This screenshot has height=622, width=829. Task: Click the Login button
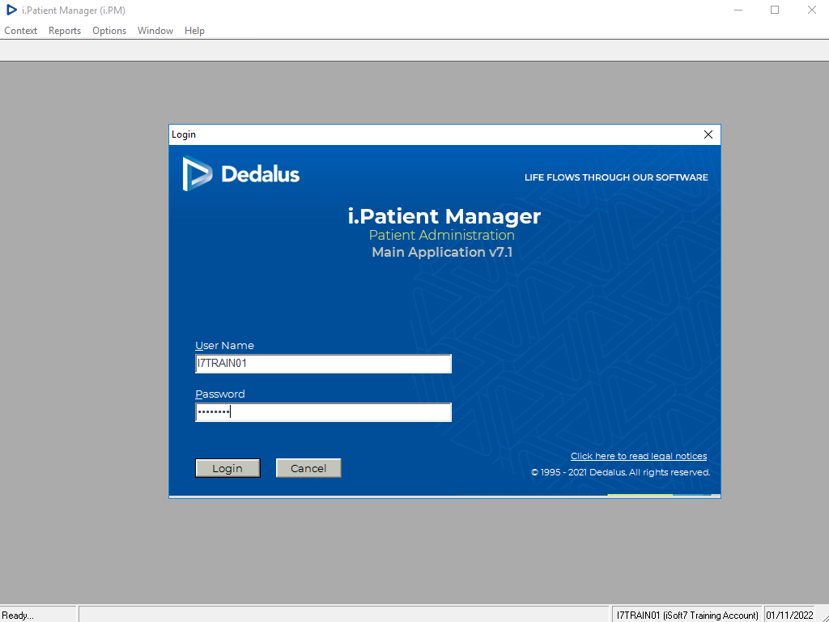227,468
